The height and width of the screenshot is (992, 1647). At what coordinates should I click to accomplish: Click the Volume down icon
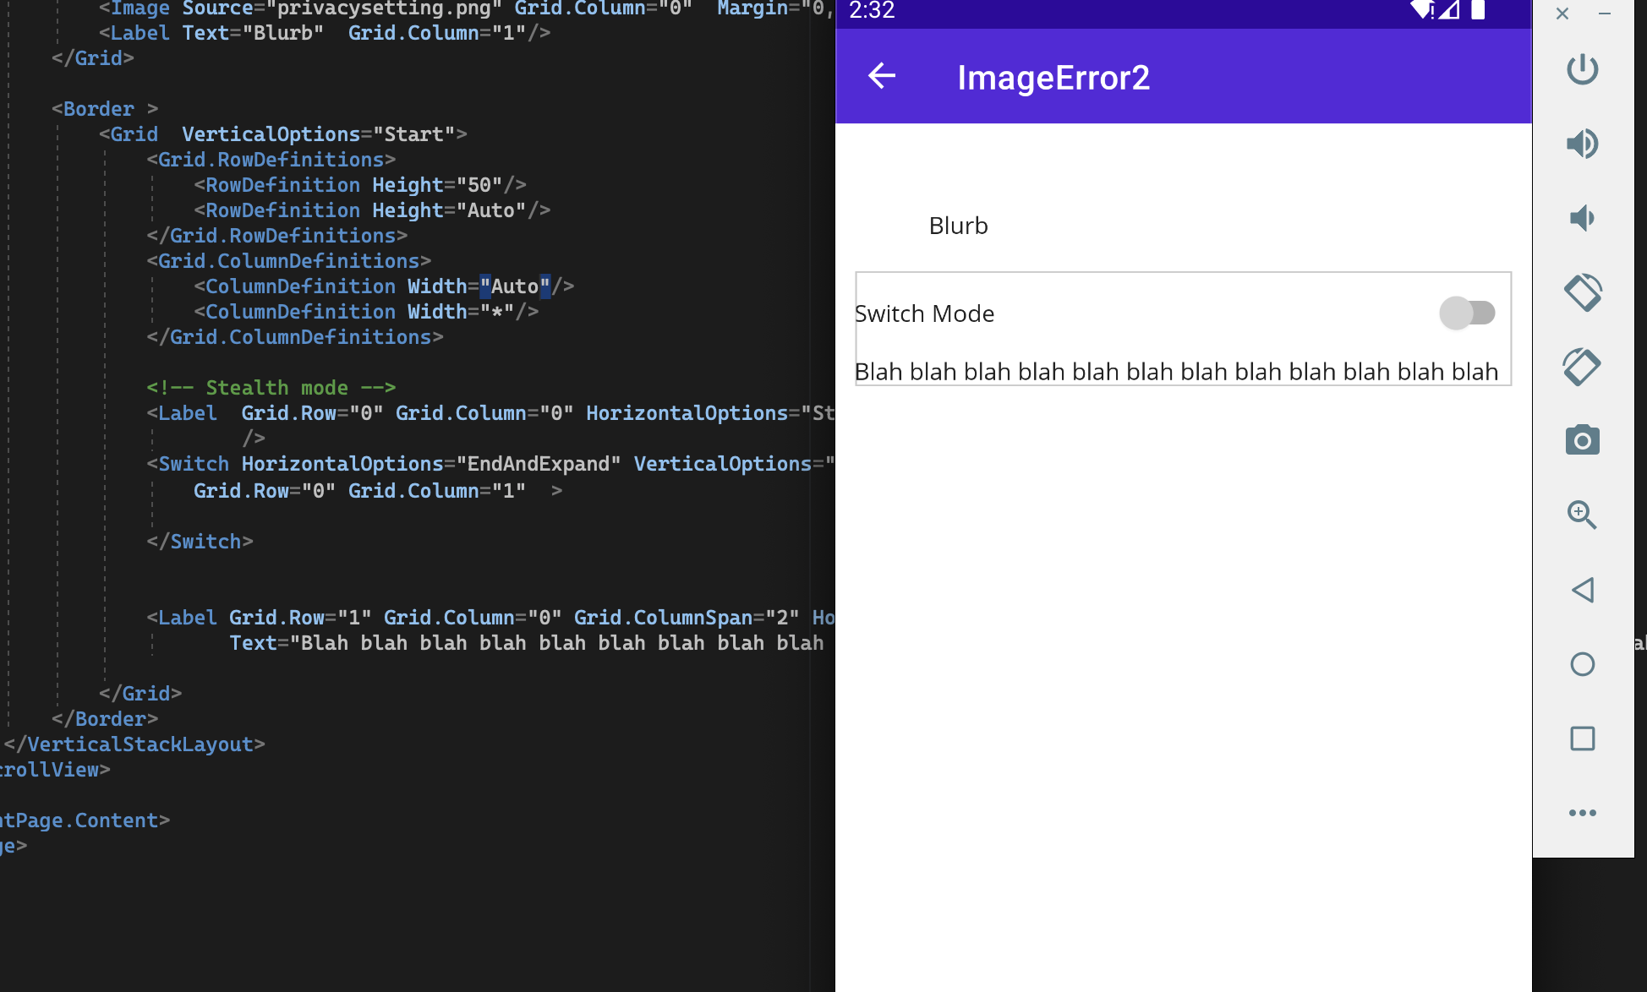(1583, 217)
